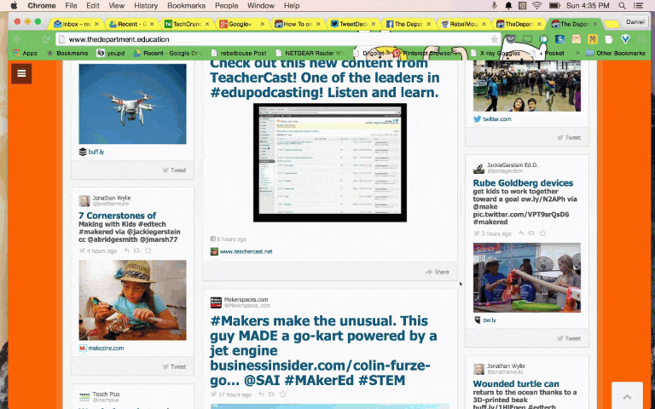Open Spotlight search magnifier in menu bar
The width and height of the screenshot is (655, 409).
(x=622, y=5)
